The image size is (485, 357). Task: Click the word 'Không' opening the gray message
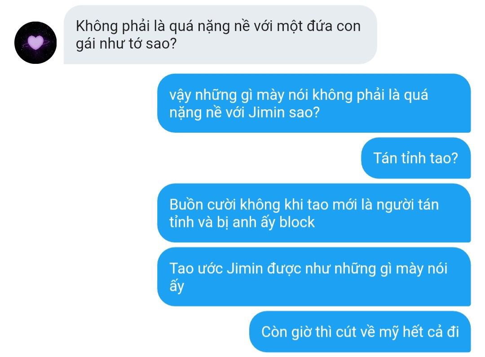pos(97,26)
